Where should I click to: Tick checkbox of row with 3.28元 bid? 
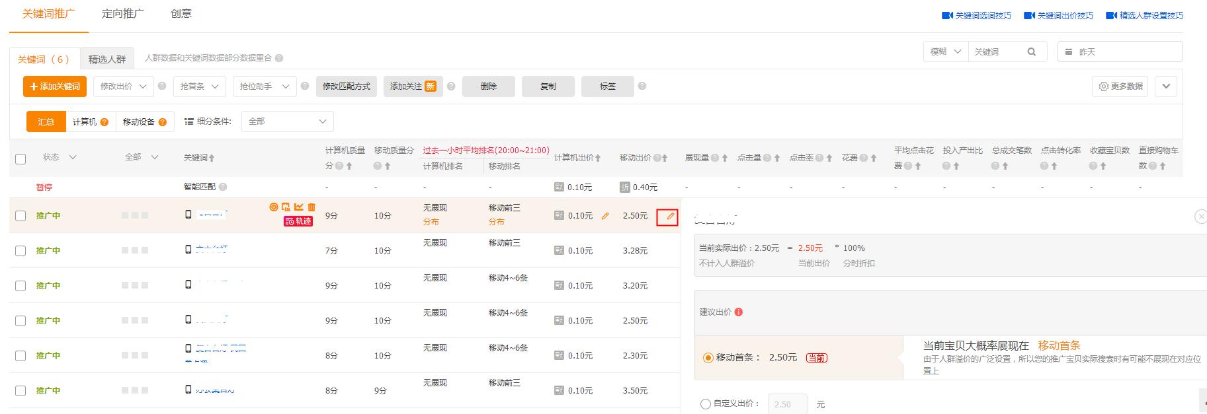point(21,251)
